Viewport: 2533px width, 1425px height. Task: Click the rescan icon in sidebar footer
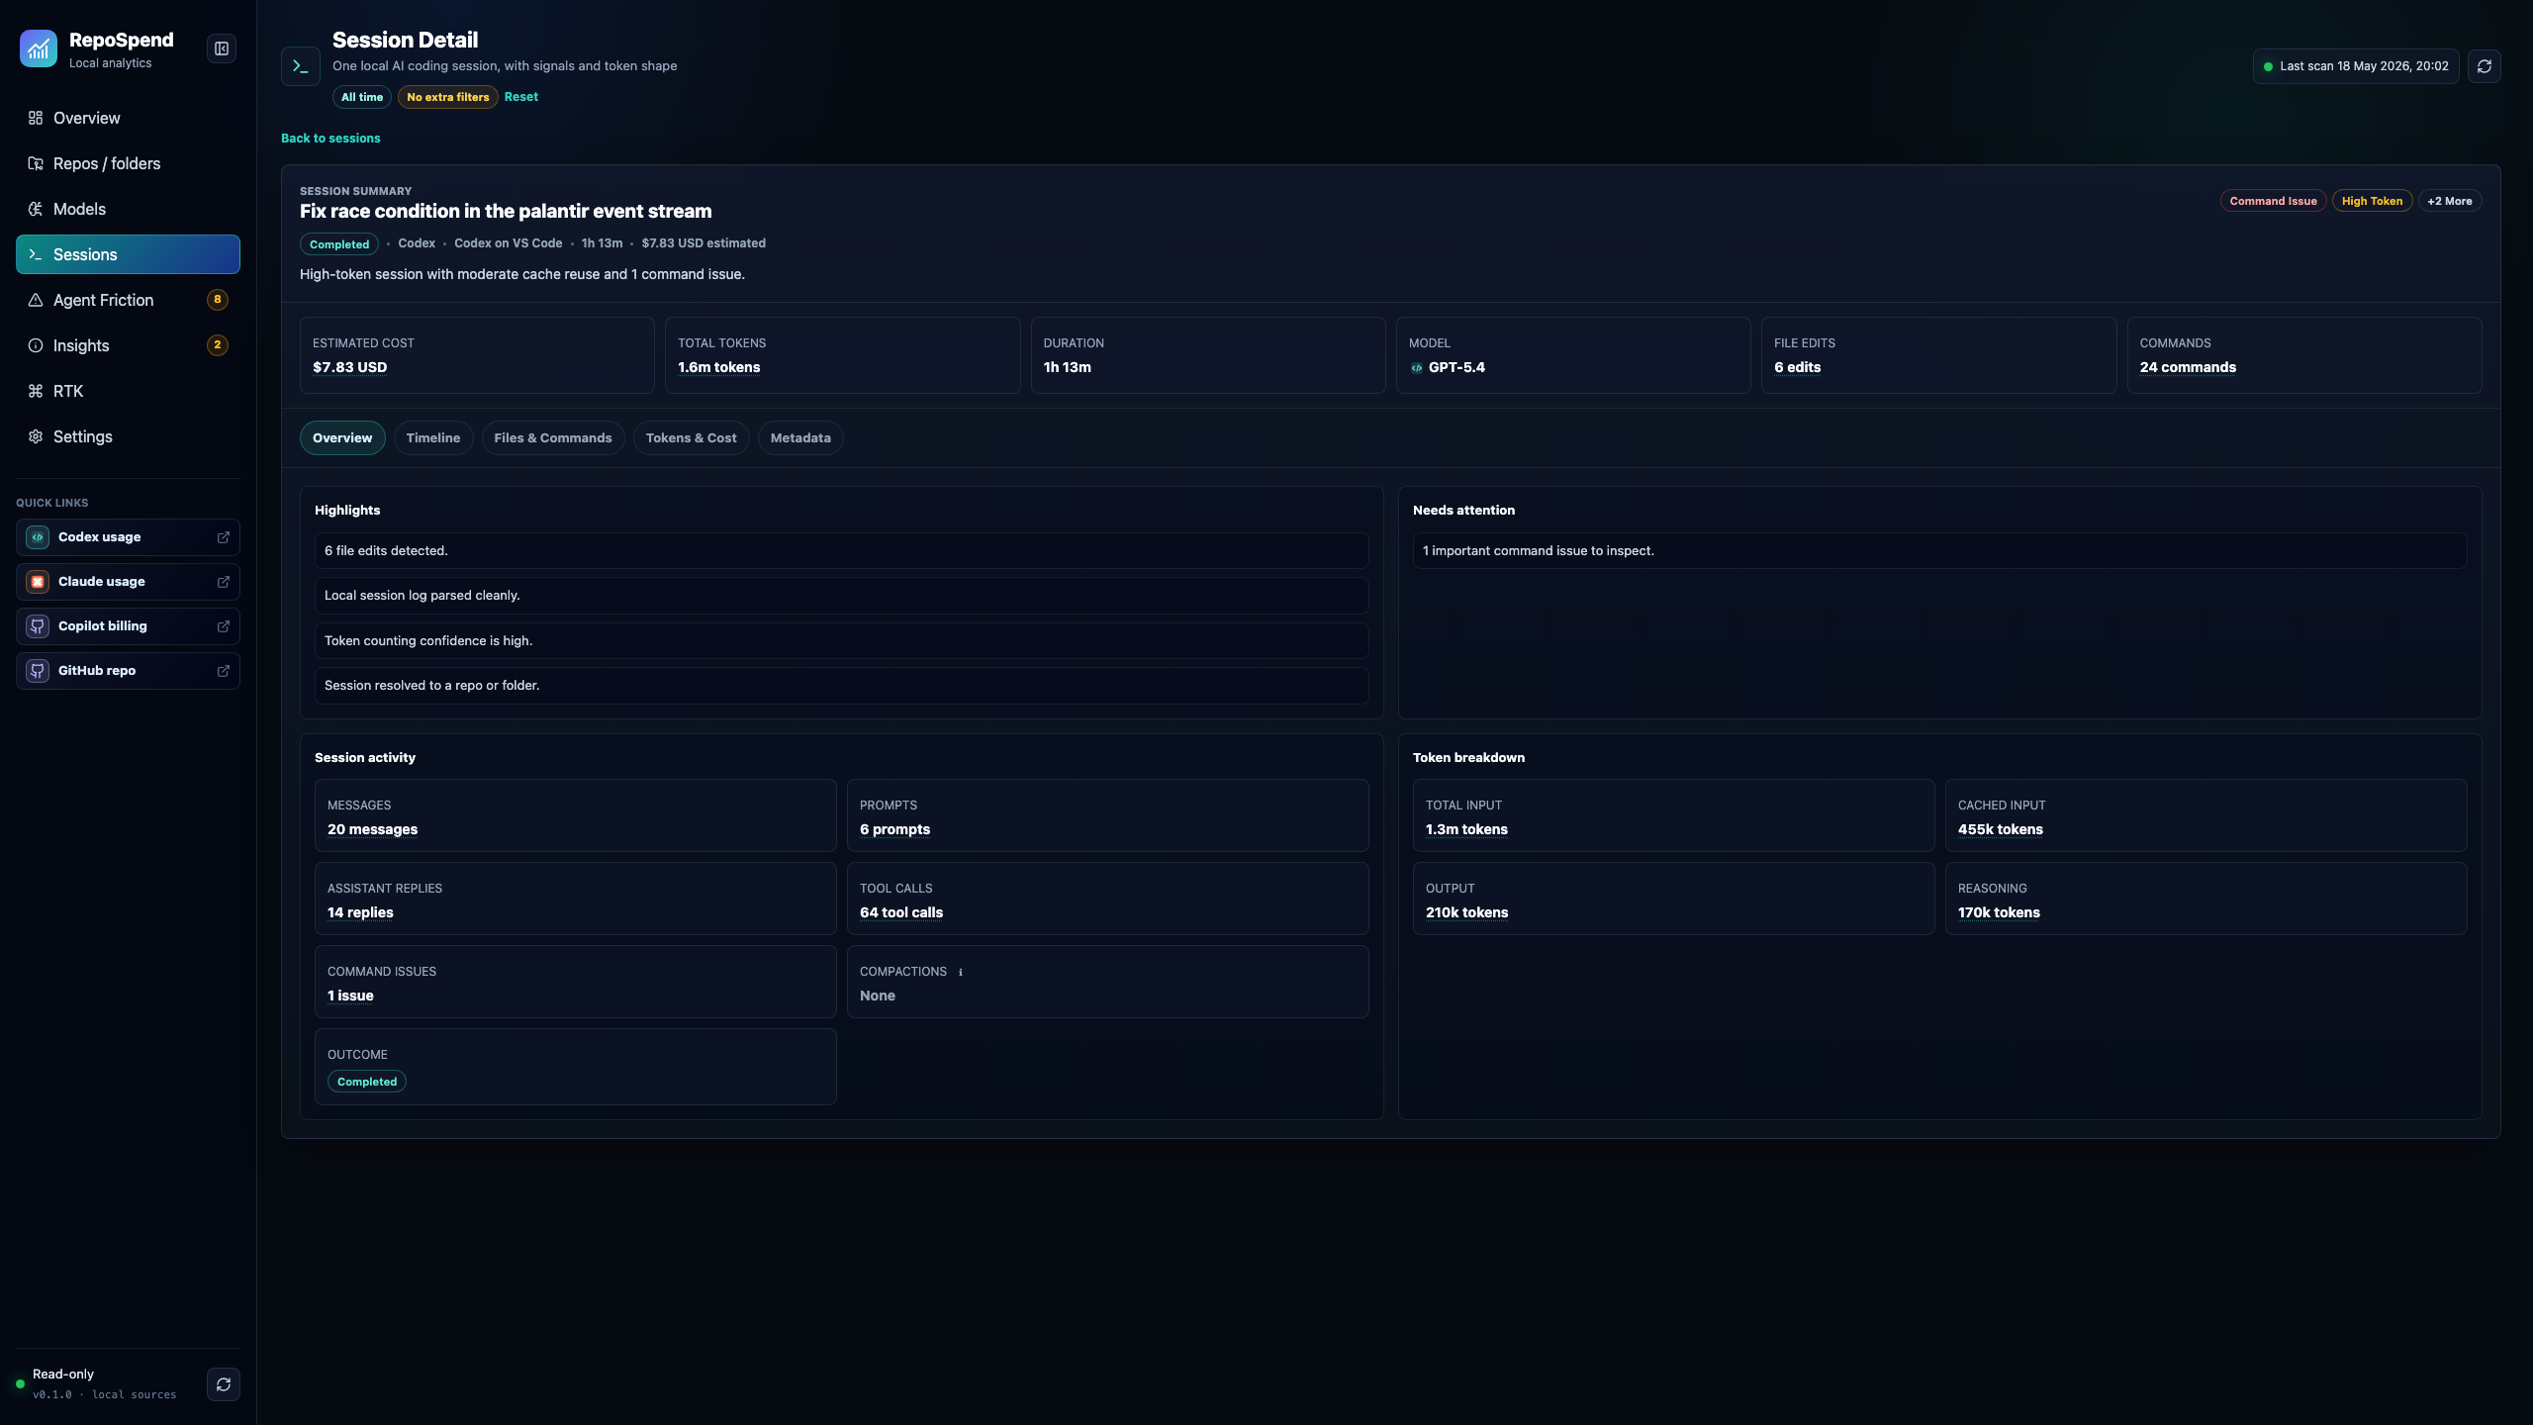(224, 1384)
